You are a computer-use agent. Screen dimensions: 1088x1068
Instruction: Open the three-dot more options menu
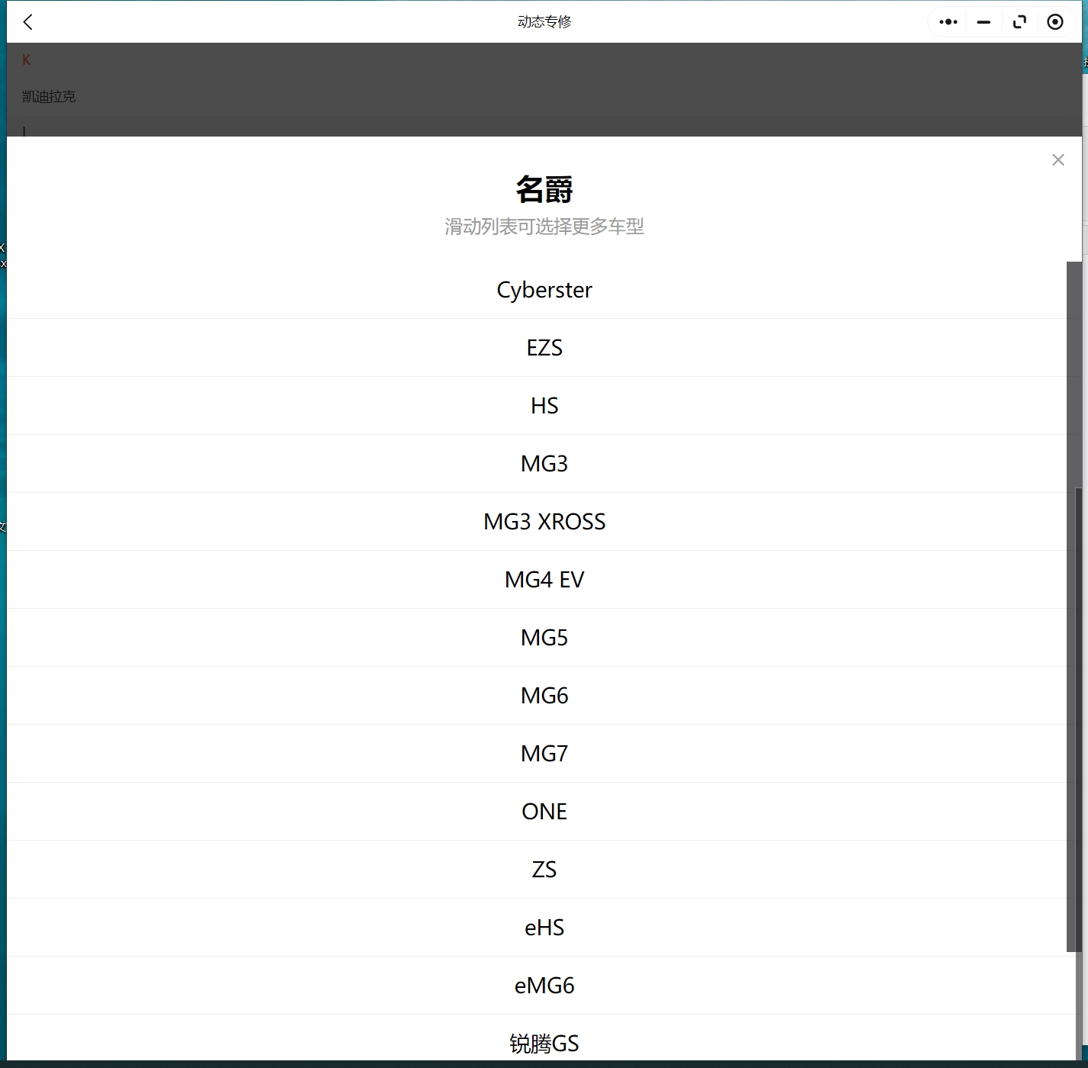[948, 22]
